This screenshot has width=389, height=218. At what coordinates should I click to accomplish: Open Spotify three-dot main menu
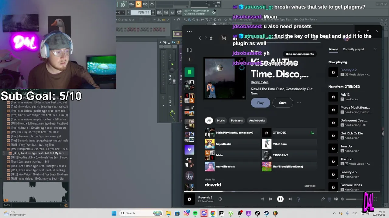coord(189,31)
